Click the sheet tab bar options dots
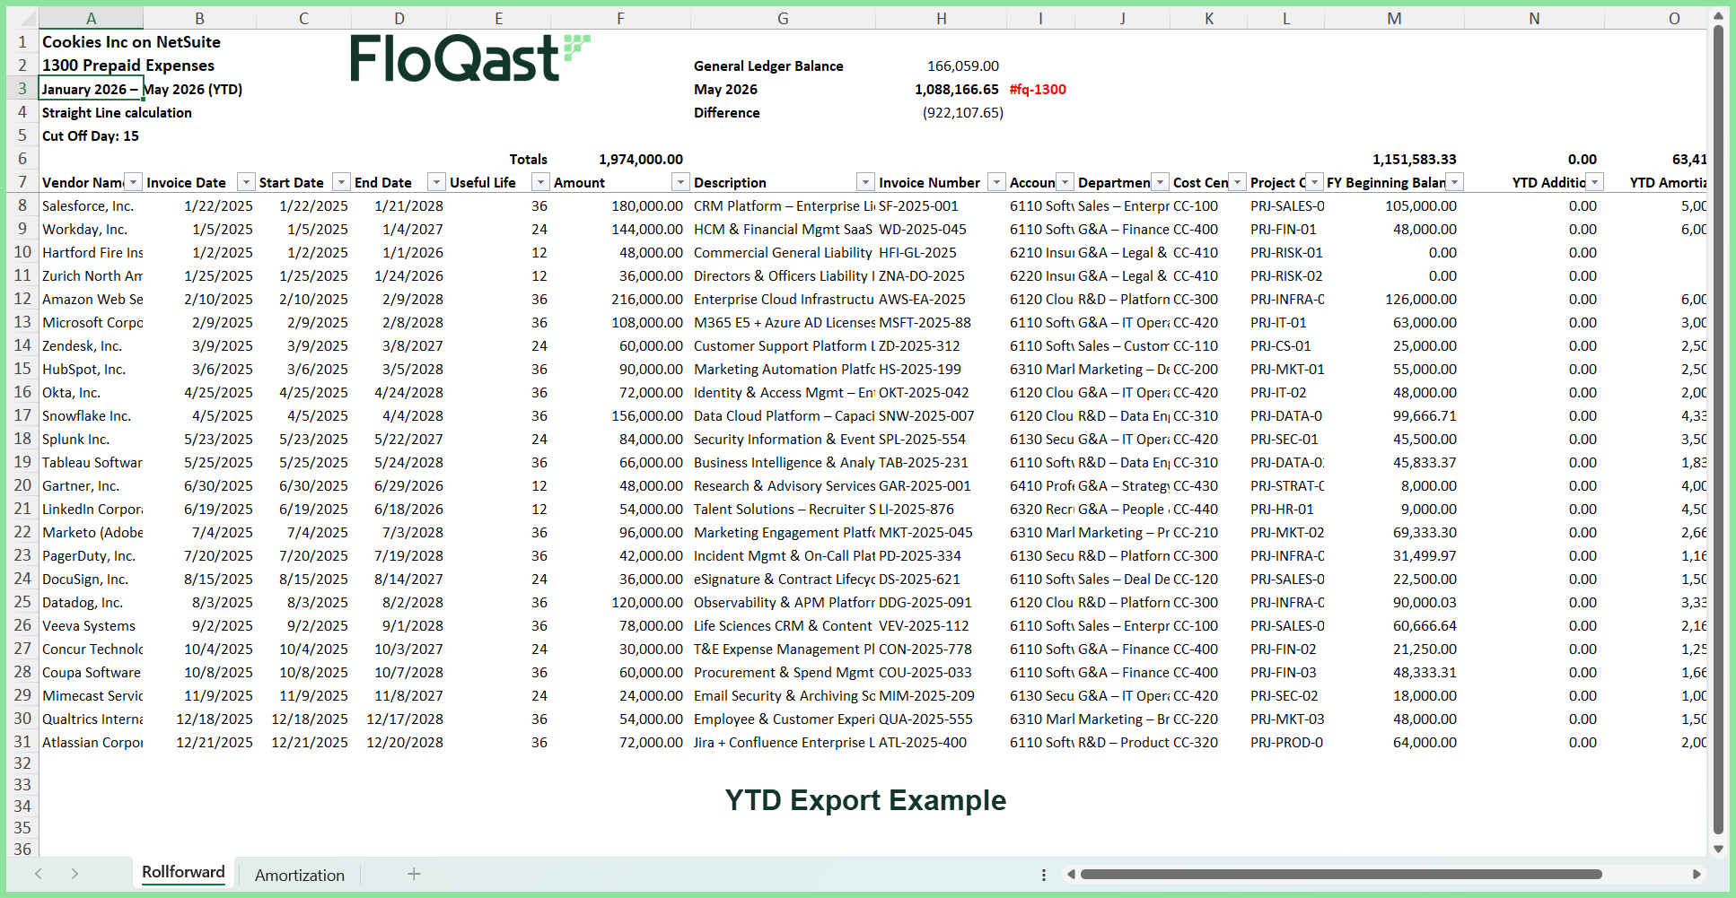1736x898 pixels. pos(1043,875)
